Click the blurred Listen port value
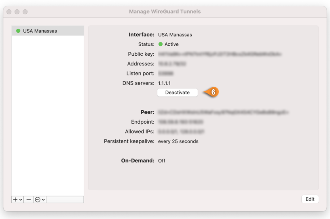 pos(166,74)
